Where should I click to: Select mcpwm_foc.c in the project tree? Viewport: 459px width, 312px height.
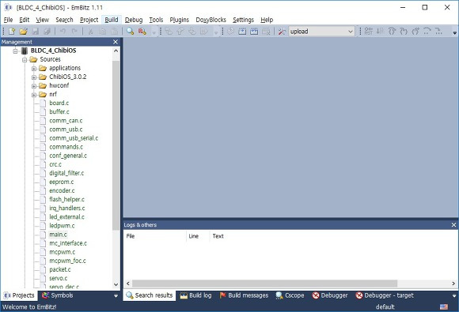click(67, 261)
